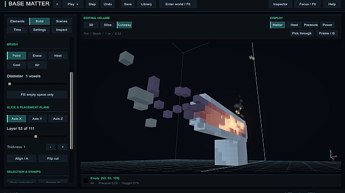Click Align / A button
The image size is (345, 193).
tap(22, 159)
